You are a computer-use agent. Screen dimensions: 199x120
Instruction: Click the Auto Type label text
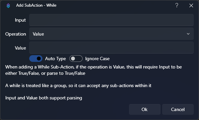click(55, 59)
